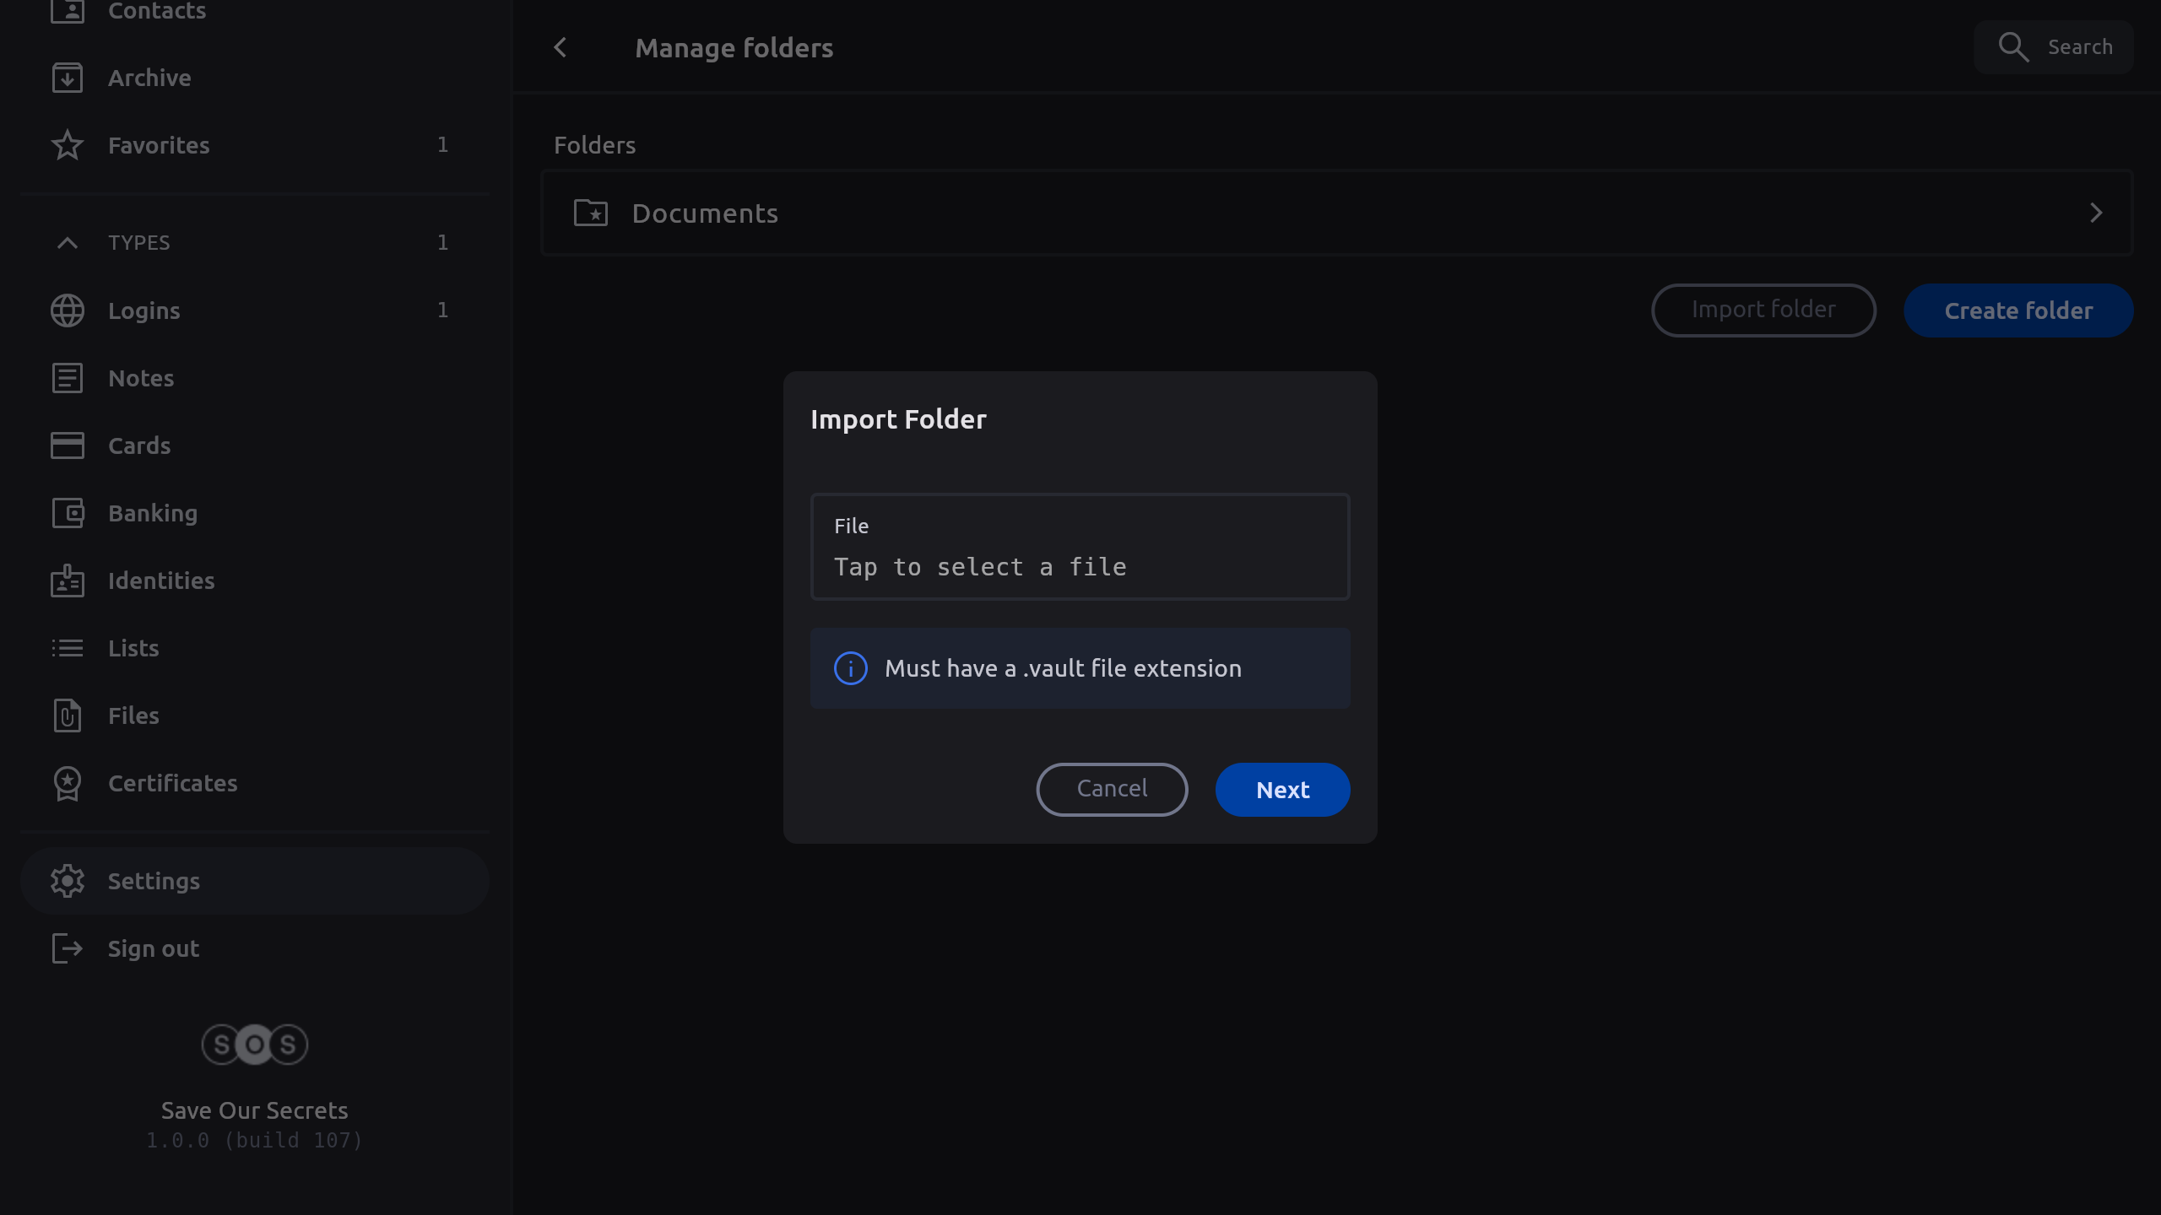Go back using the left chevron

tap(561, 48)
